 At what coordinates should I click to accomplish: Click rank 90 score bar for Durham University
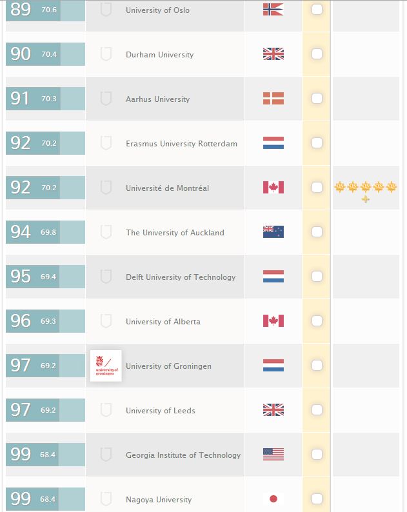coord(45,54)
